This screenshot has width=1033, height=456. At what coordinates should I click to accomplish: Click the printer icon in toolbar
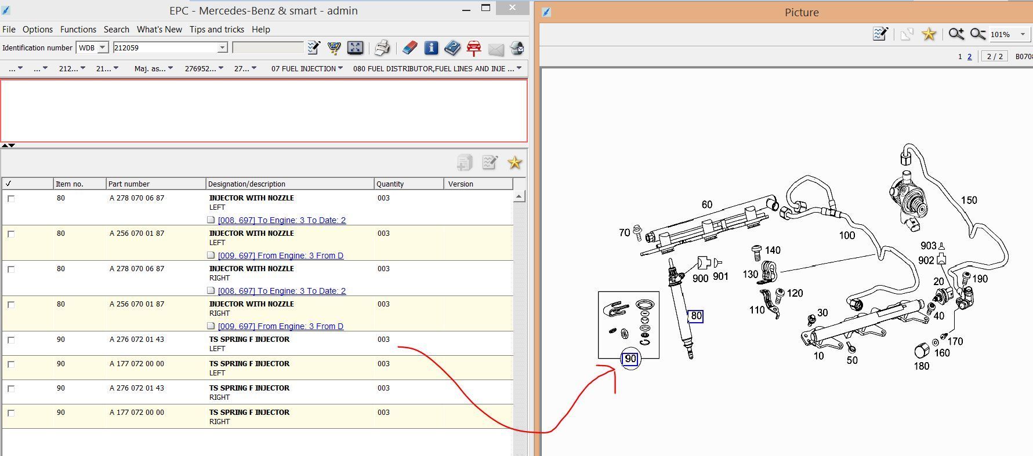click(382, 48)
